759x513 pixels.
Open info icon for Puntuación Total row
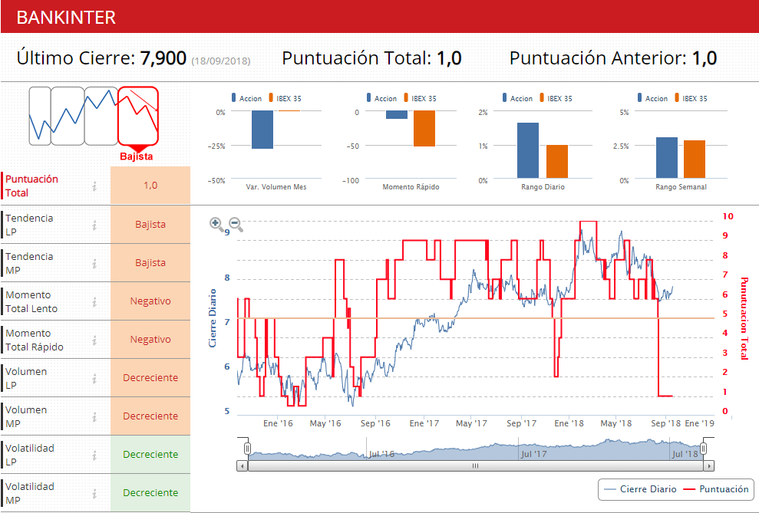[95, 186]
